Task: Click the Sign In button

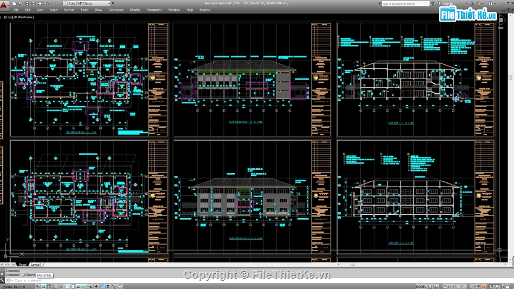Action: [446, 4]
